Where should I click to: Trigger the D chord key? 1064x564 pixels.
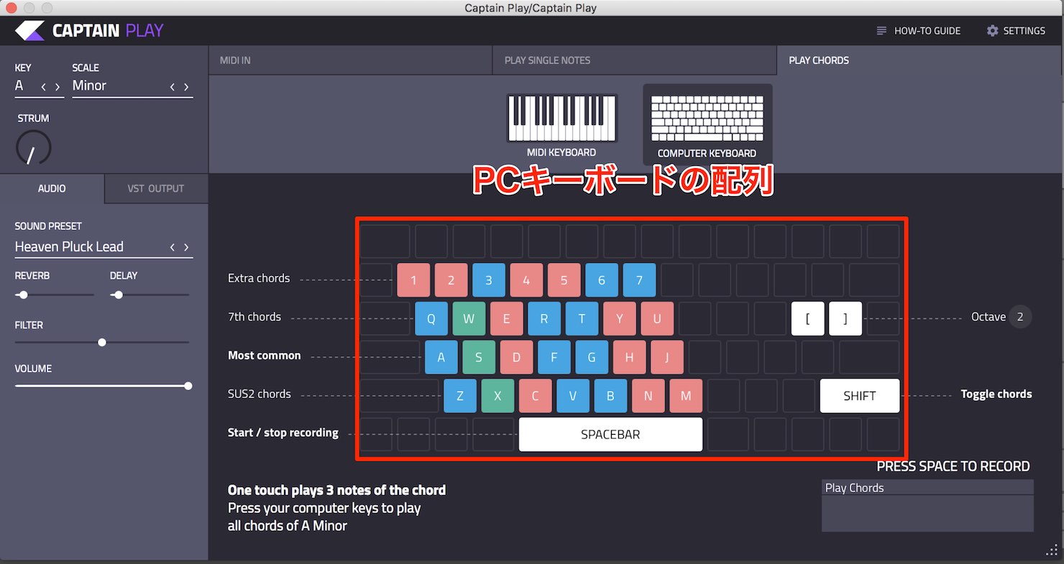516,357
